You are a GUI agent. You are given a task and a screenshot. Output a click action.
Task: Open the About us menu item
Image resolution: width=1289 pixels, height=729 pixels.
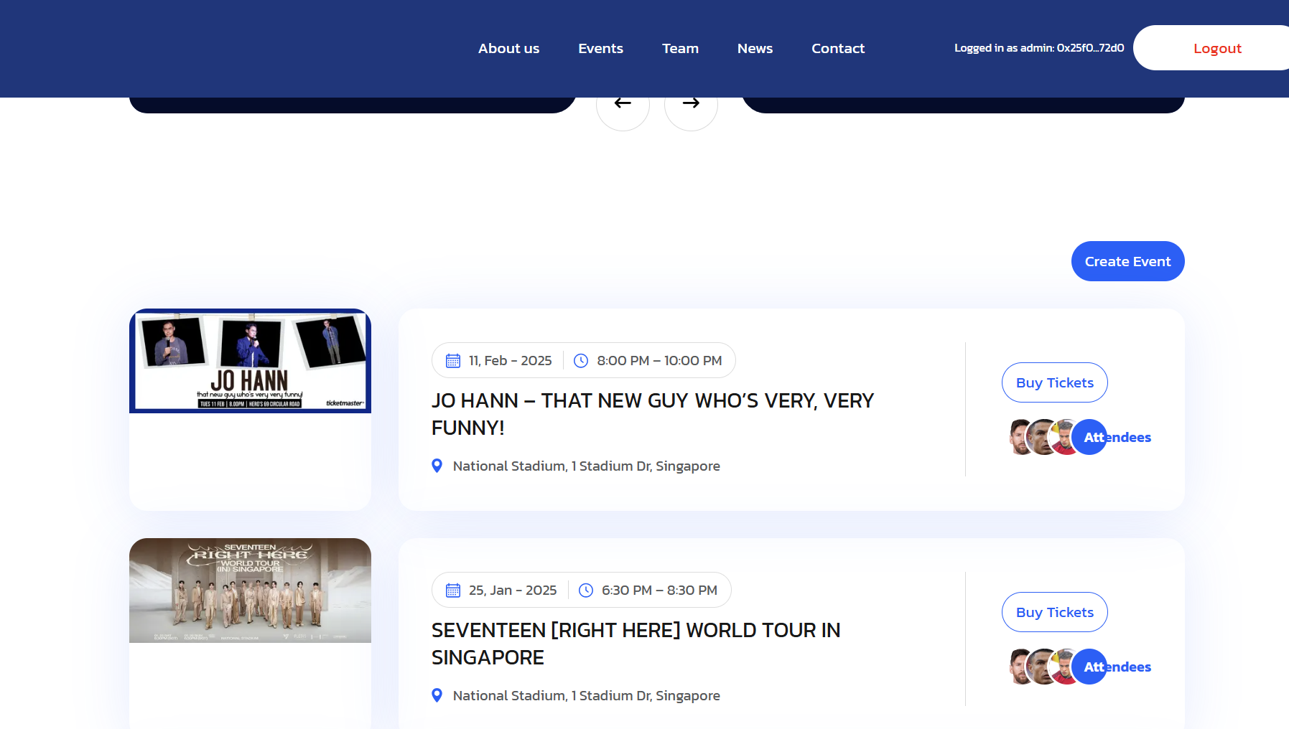pos(509,48)
